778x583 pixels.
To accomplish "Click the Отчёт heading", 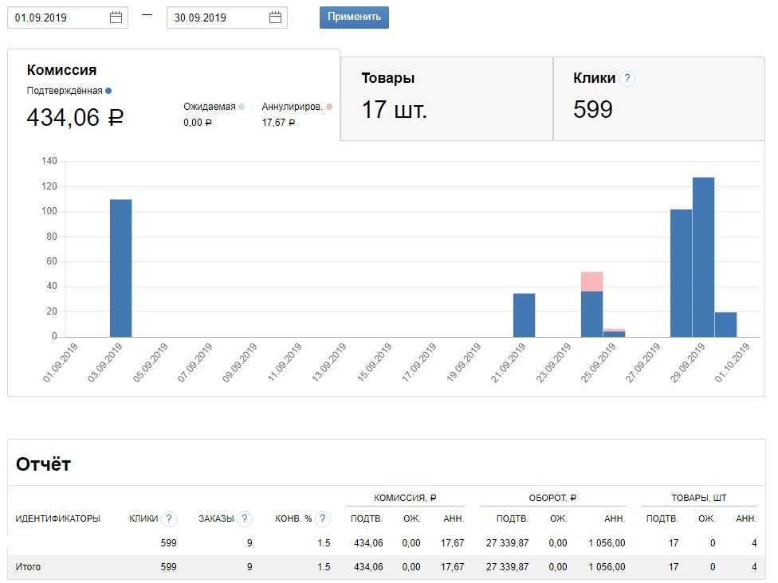I will [43, 464].
